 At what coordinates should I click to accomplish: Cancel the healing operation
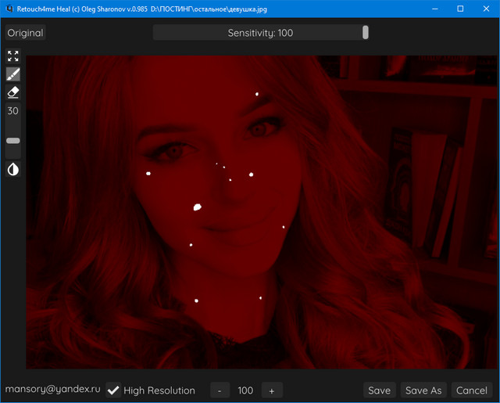(x=472, y=390)
